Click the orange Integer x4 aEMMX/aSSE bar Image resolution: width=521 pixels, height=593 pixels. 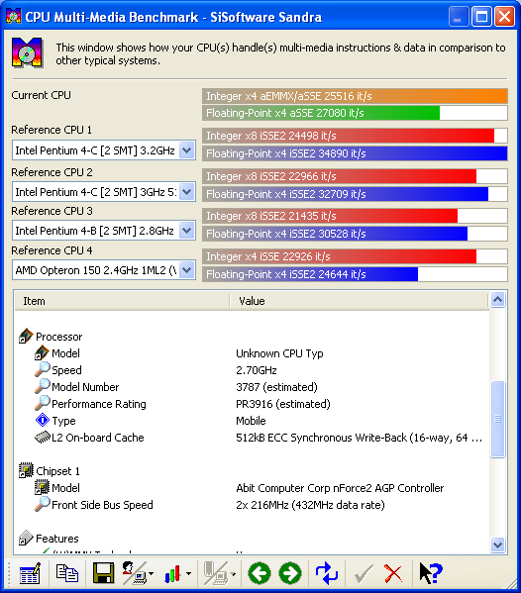[355, 96]
